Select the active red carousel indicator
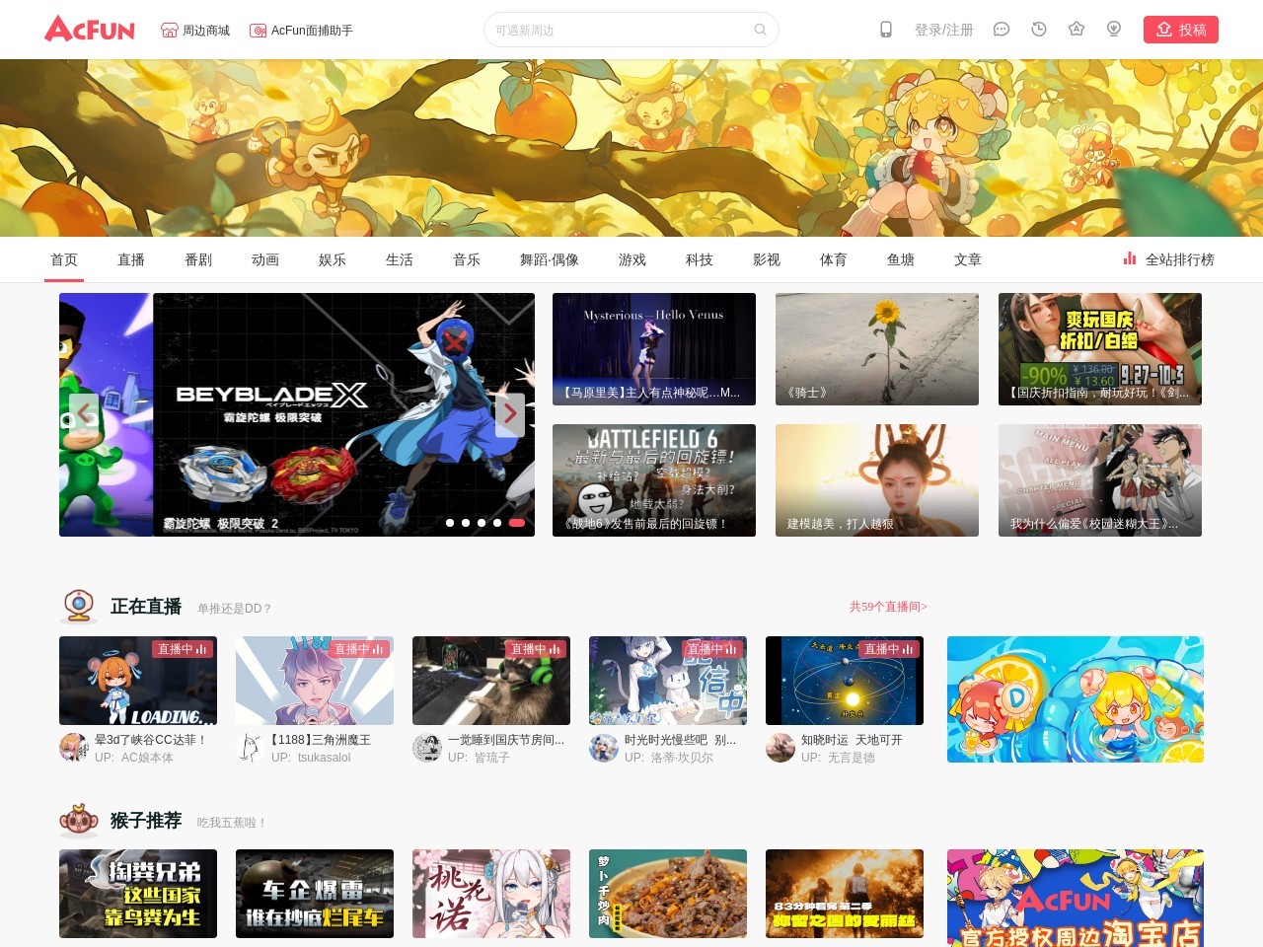 [516, 523]
